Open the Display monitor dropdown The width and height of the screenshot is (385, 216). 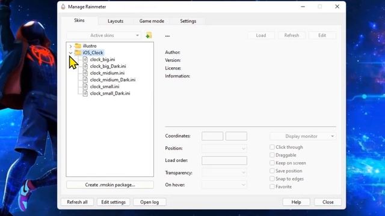[303, 136]
